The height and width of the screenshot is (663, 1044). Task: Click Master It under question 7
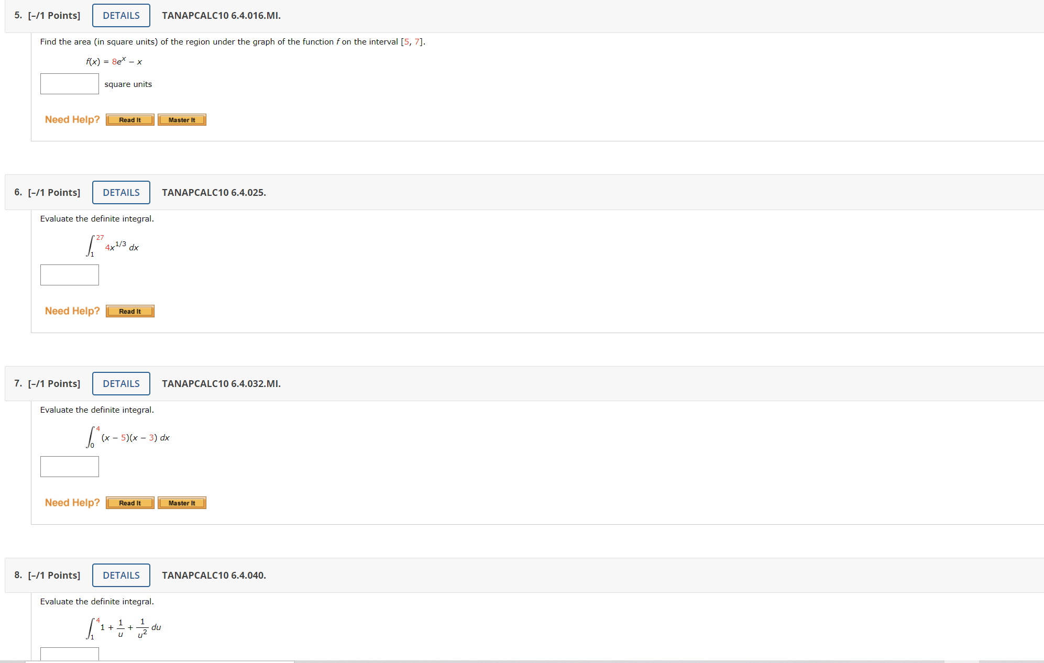click(x=182, y=503)
